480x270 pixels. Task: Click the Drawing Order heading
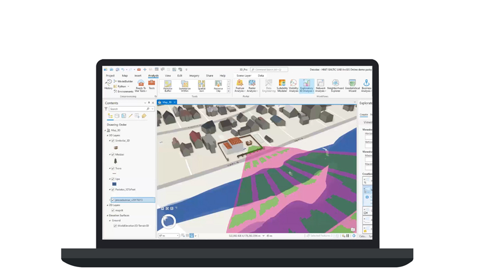coord(117,125)
